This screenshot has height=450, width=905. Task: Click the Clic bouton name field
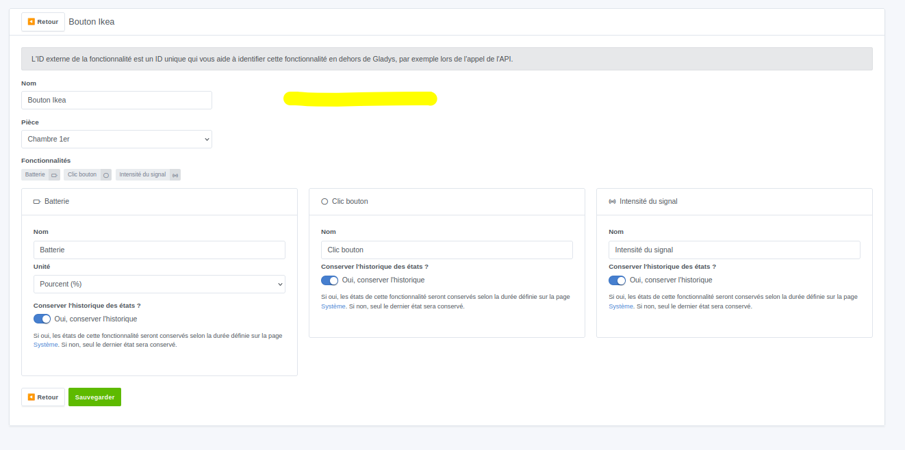(447, 250)
